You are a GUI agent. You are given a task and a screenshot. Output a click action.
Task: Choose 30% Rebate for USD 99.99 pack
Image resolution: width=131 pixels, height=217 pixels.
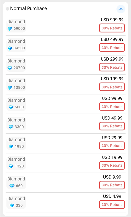pyautogui.click(x=112, y=107)
